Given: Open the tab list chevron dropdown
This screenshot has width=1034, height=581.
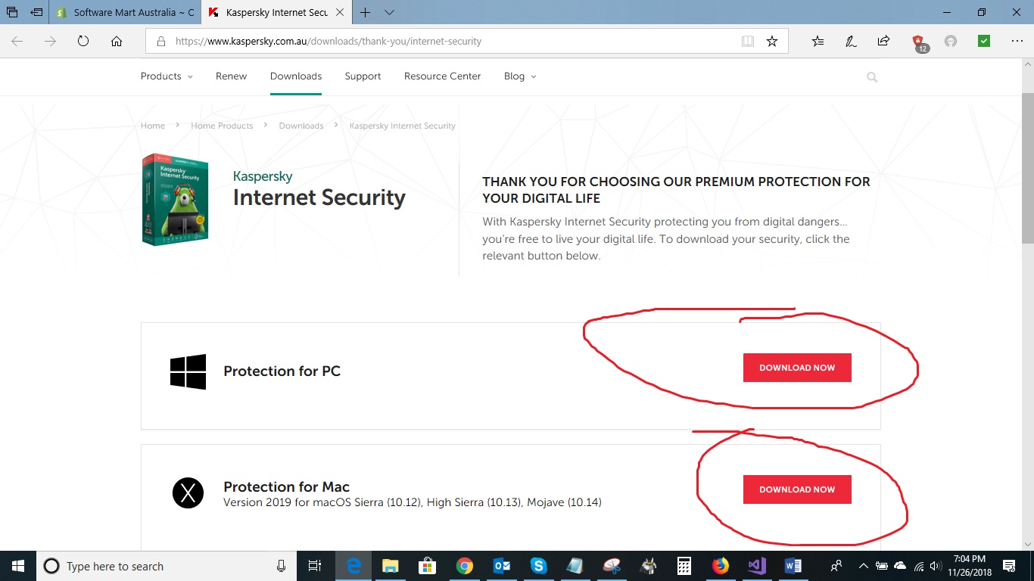Looking at the screenshot, I should pyautogui.click(x=389, y=13).
